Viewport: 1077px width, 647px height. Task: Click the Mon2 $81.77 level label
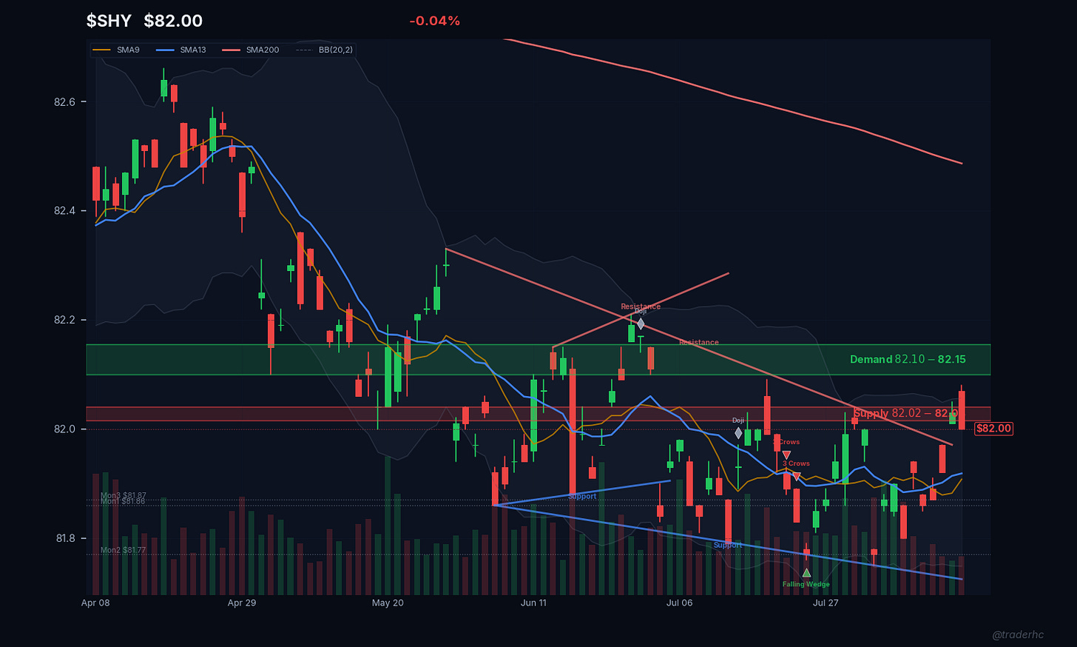pos(124,550)
